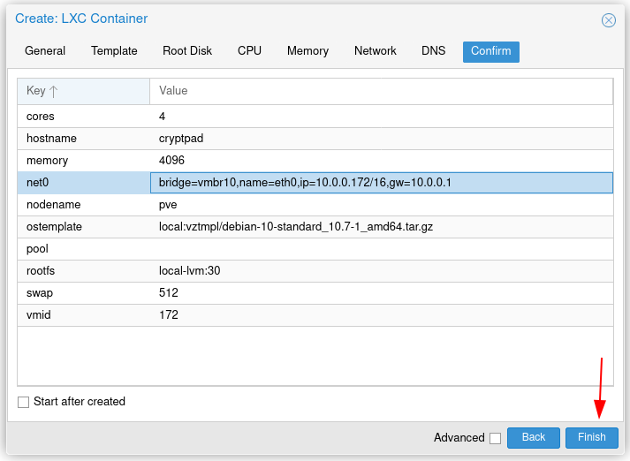Click the Finish button
630x461 pixels.
pos(591,437)
